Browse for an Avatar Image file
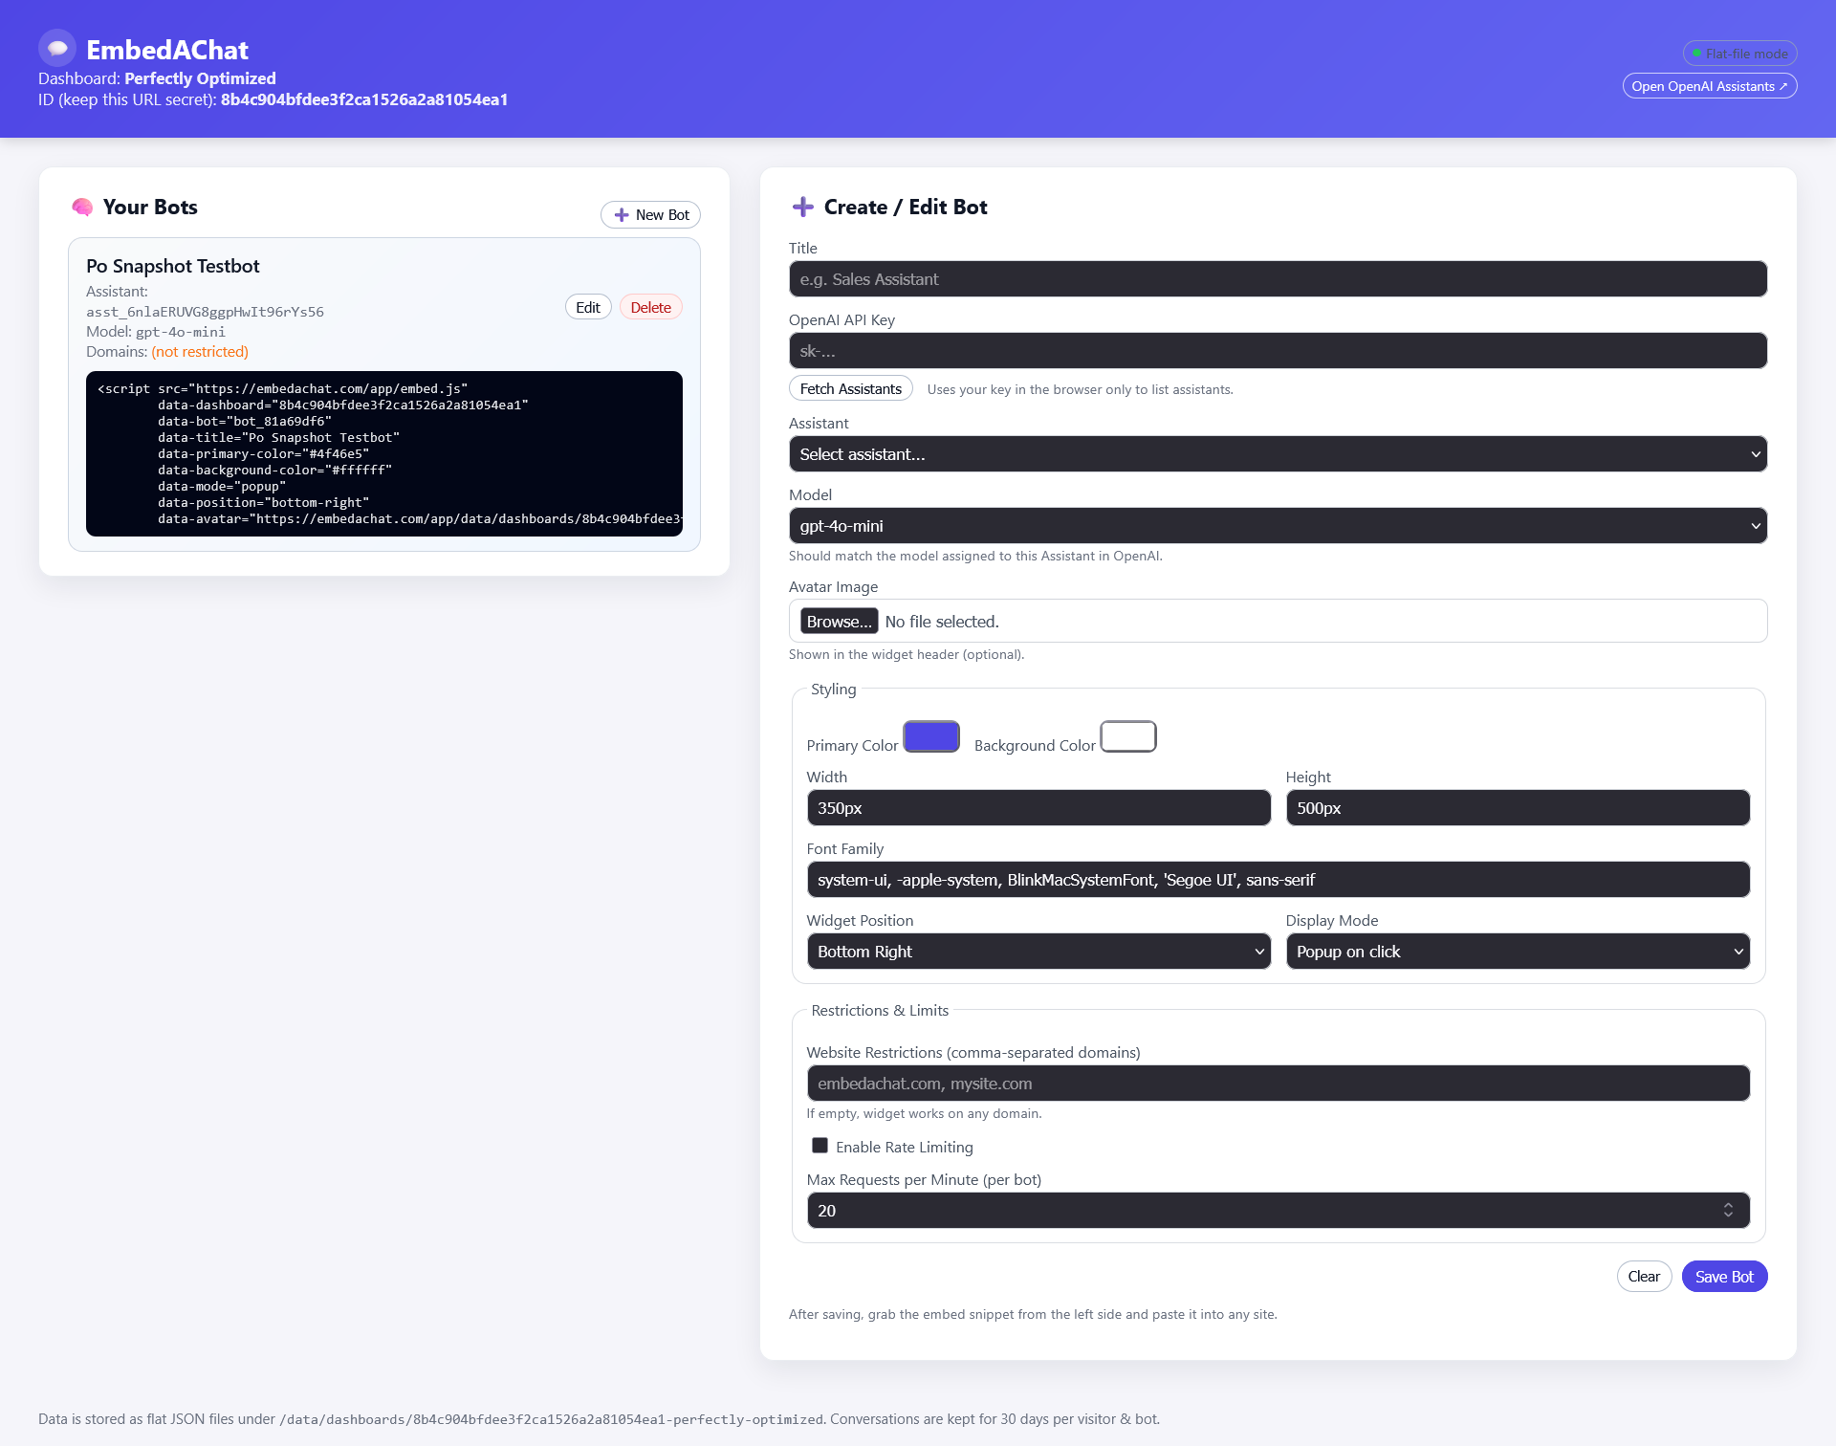 [839, 621]
